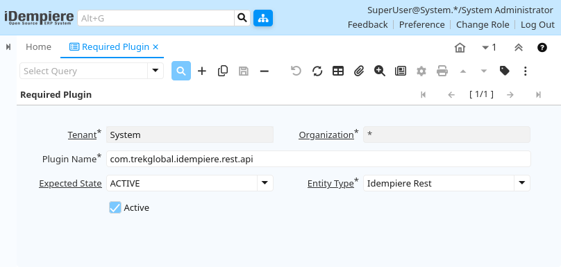Click the Plugin Name text field
Viewport: 561px width, 267px height.
pos(319,159)
